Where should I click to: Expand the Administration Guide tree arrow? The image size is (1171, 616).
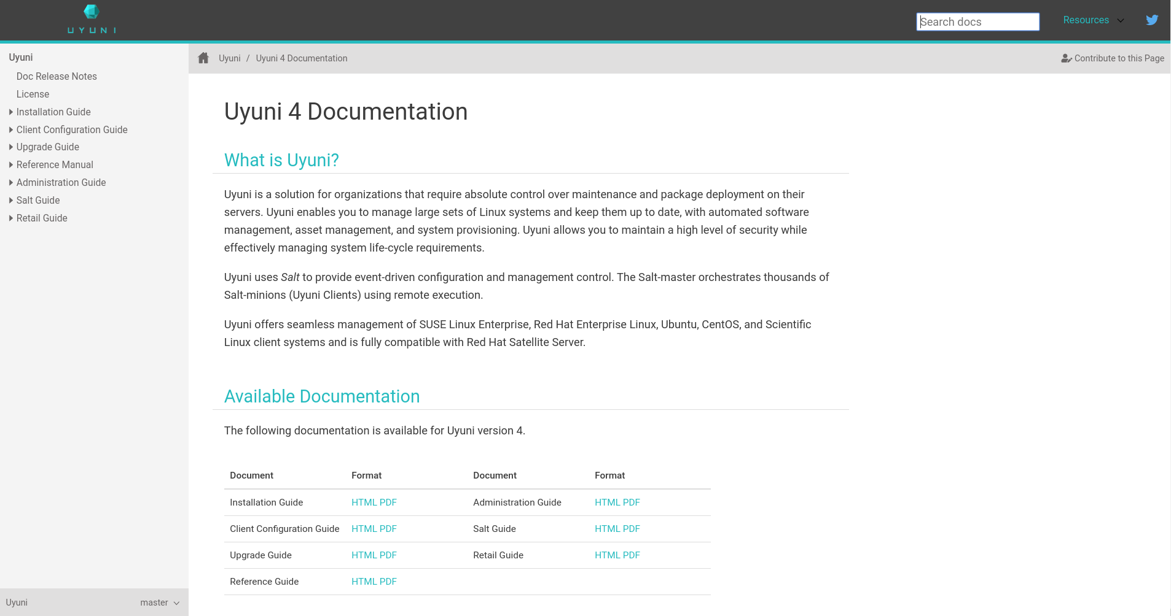(x=11, y=182)
